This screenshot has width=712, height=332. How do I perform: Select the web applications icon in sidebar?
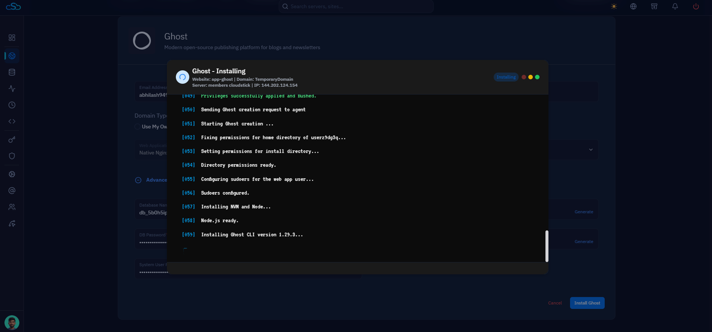coord(12,56)
